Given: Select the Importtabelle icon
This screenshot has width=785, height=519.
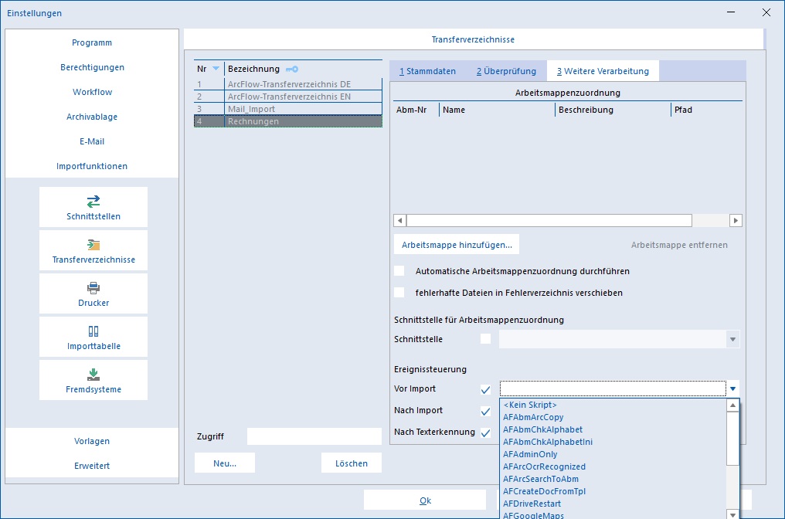Looking at the screenshot, I should [x=93, y=331].
